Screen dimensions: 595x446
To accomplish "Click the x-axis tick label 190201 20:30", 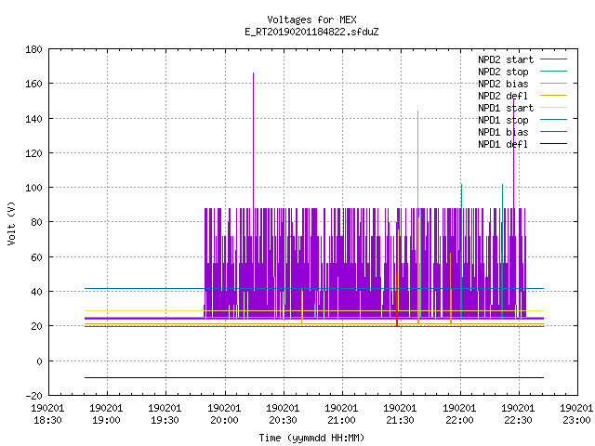I will click(283, 413).
